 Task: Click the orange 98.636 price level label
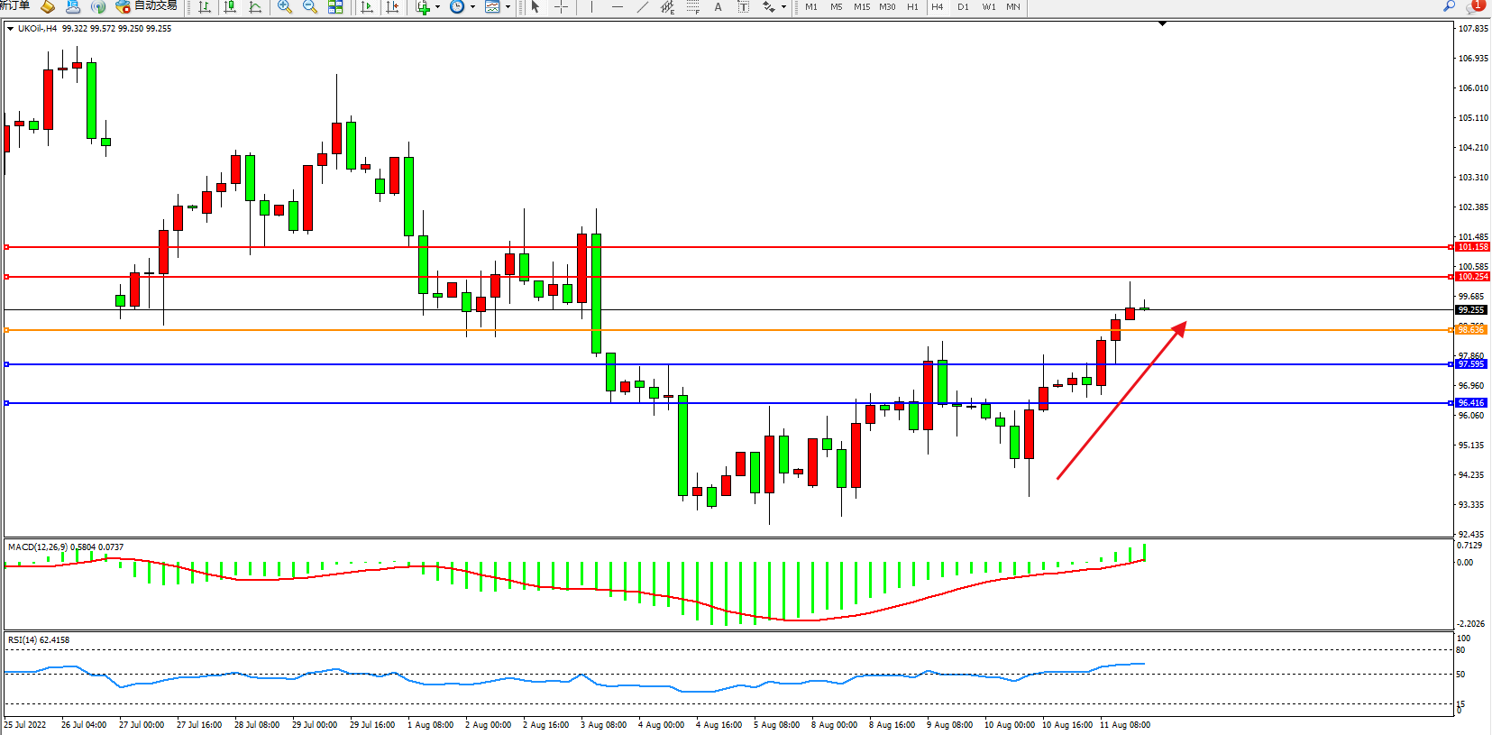[1470, 330]
